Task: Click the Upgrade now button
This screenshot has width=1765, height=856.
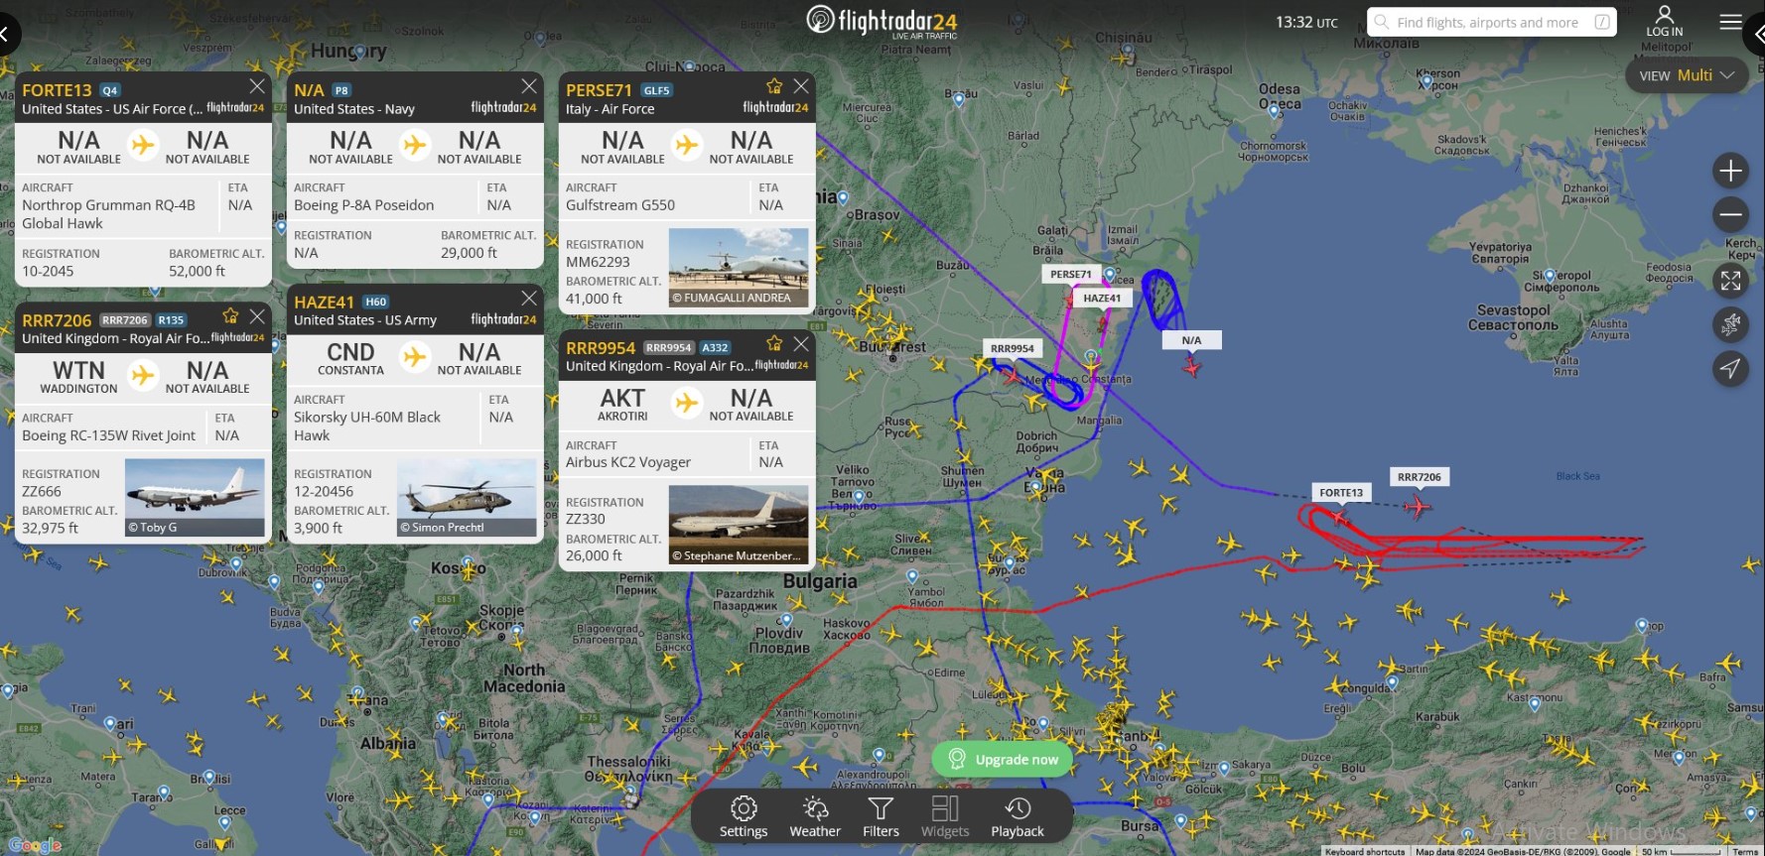Action: tap(1003, 759)
